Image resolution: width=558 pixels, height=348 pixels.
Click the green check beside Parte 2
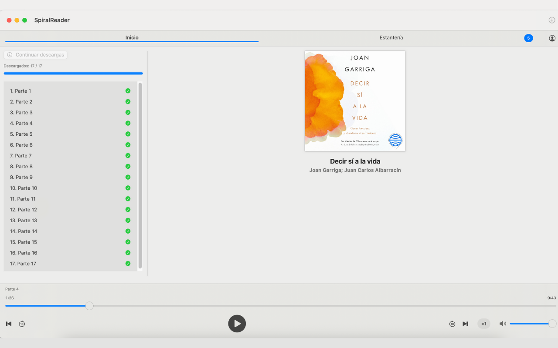pyautogui.click(x=128, y=102)
